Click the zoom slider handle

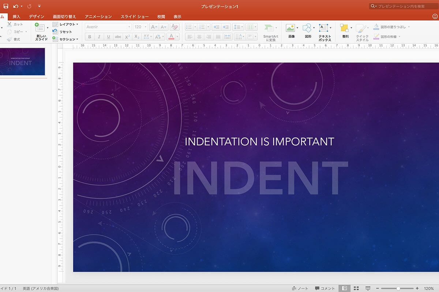pyautogui.click(x=398, y=288)
